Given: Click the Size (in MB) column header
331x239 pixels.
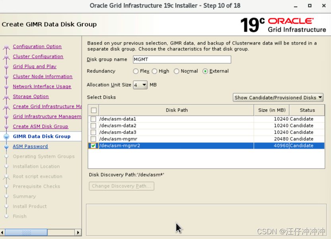Looking at the screenshot, I should pos(272,110).
